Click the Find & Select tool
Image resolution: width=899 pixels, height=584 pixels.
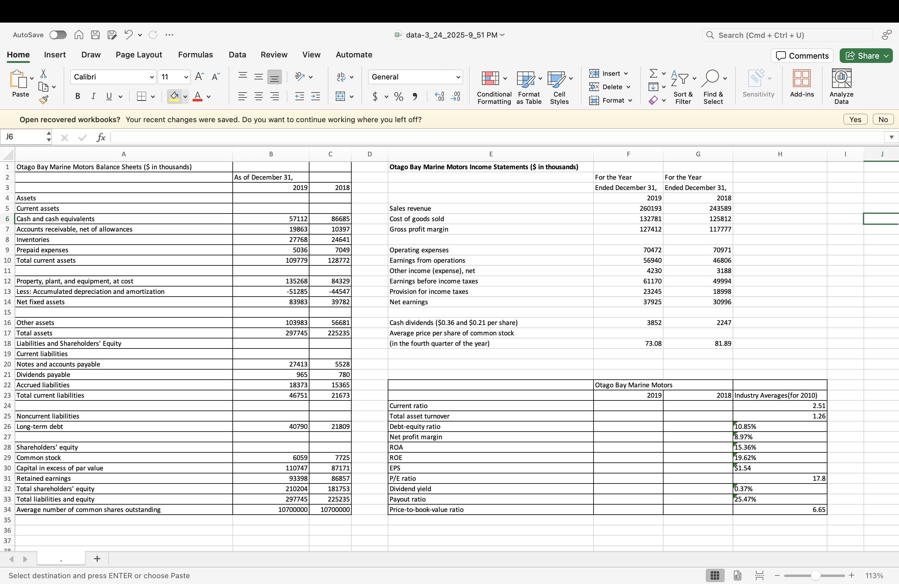point(713,87)
